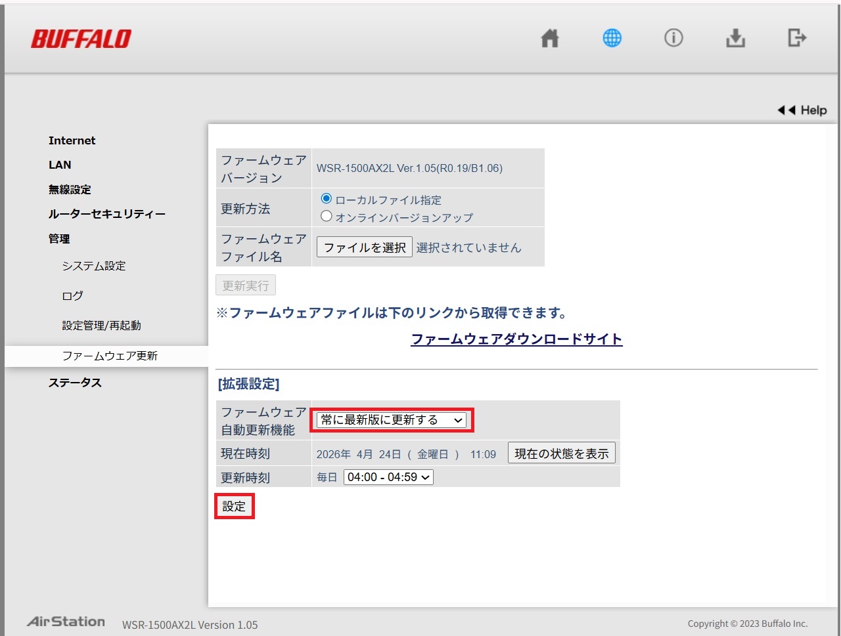841x636 pixels.
Task: Select ファームウェア更新 submenu item
Action: 110,356
